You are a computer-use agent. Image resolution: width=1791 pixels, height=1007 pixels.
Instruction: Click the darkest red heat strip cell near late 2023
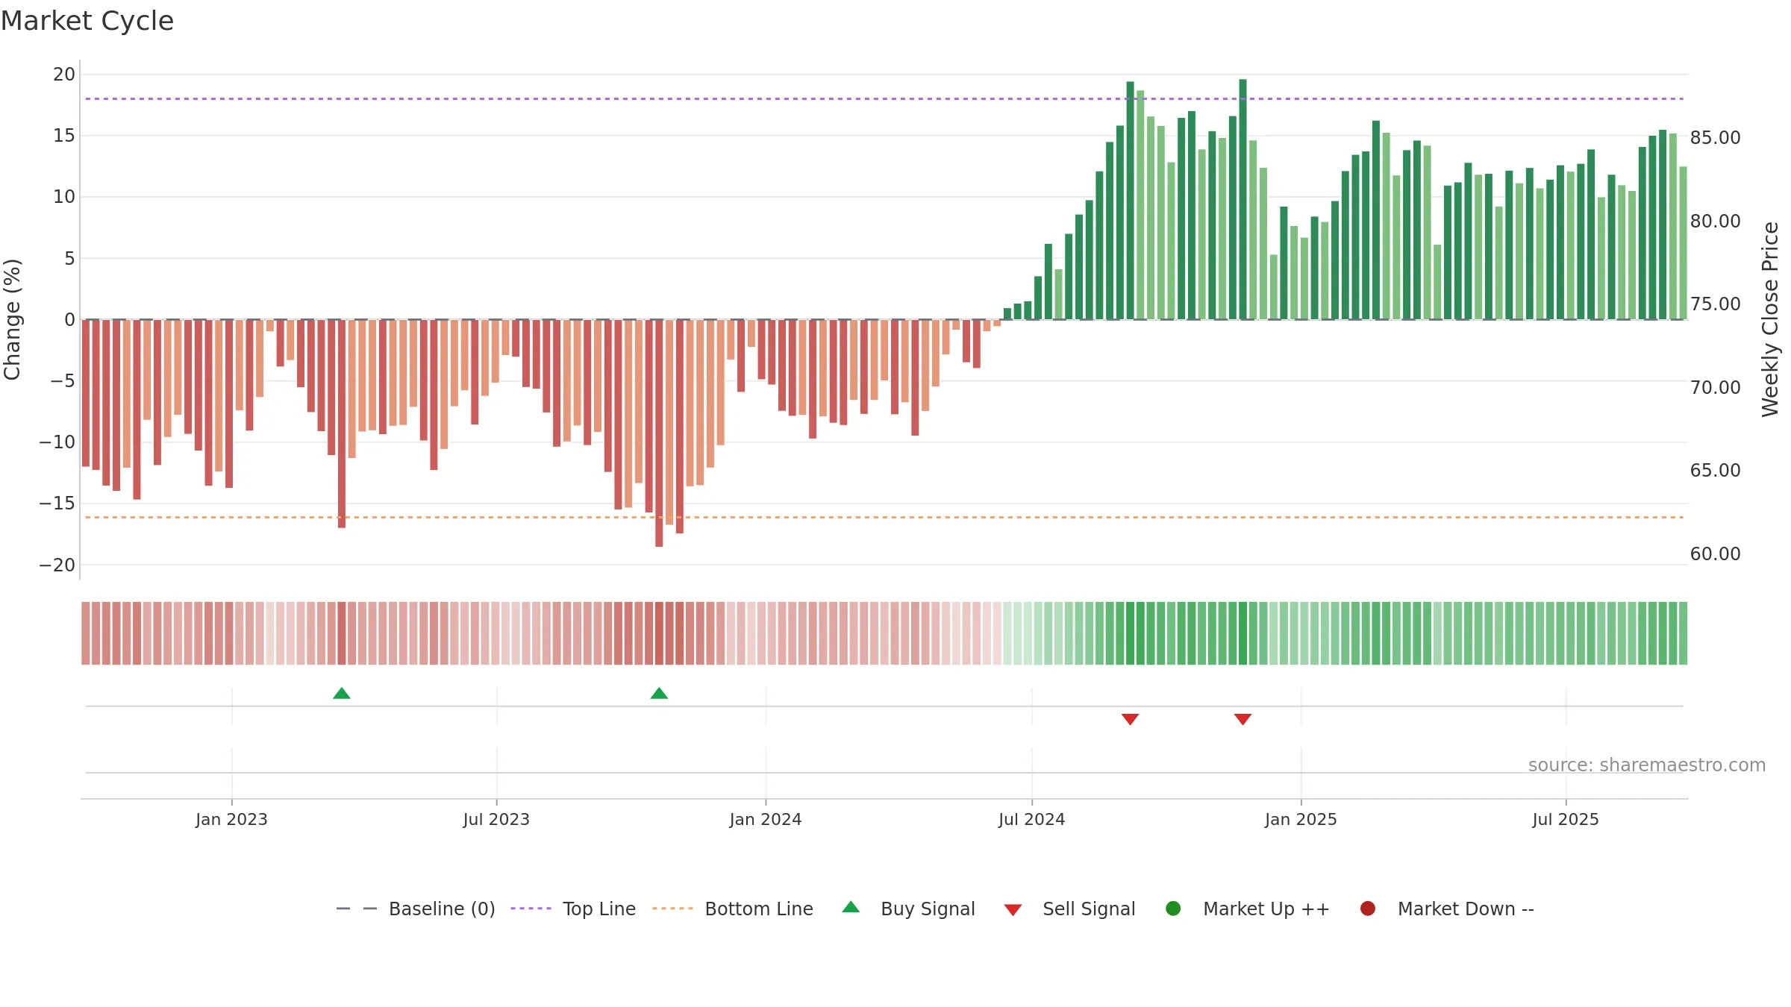pos(659,633)
